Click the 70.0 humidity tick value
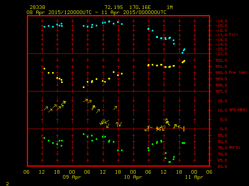 coord(222,154)
